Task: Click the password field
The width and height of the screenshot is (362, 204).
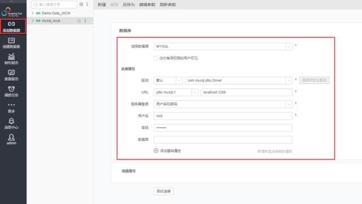Action: click(x=223, y=128)
